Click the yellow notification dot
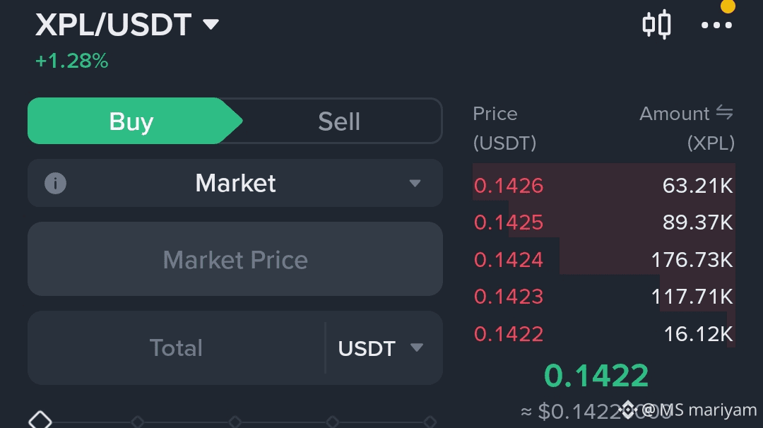Image resolution: width=763 pixels, height=428 pixels. (728, 6)
